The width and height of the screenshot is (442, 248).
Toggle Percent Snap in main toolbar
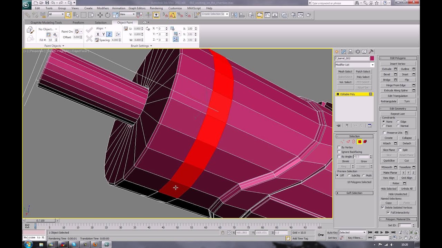pos(180,15)
